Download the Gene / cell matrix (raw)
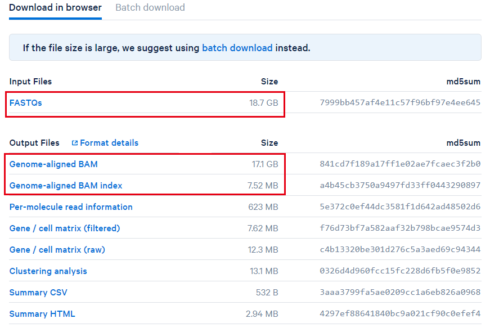 pos(57,249)
